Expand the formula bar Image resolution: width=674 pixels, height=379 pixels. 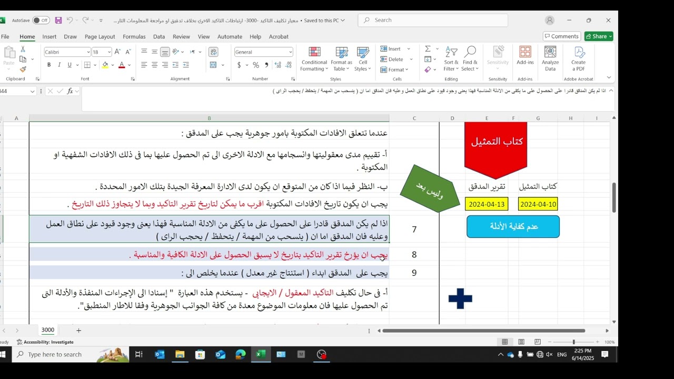coord(611,91)
